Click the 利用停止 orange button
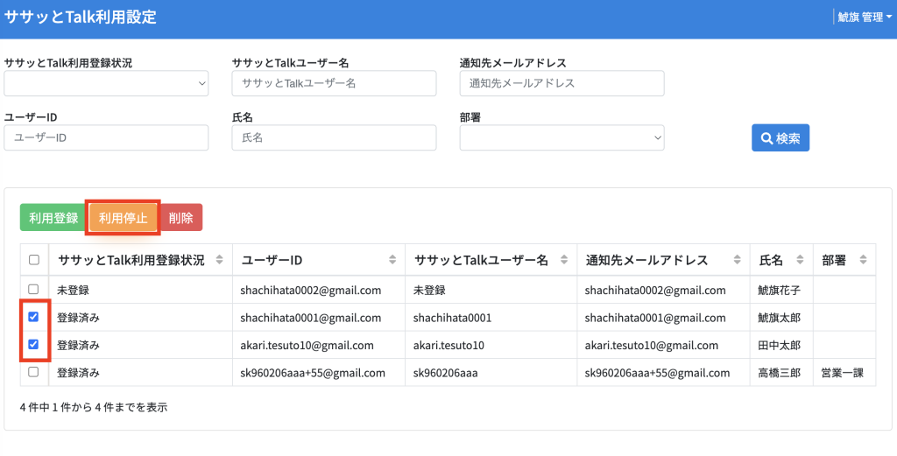 tap(123, 218)
